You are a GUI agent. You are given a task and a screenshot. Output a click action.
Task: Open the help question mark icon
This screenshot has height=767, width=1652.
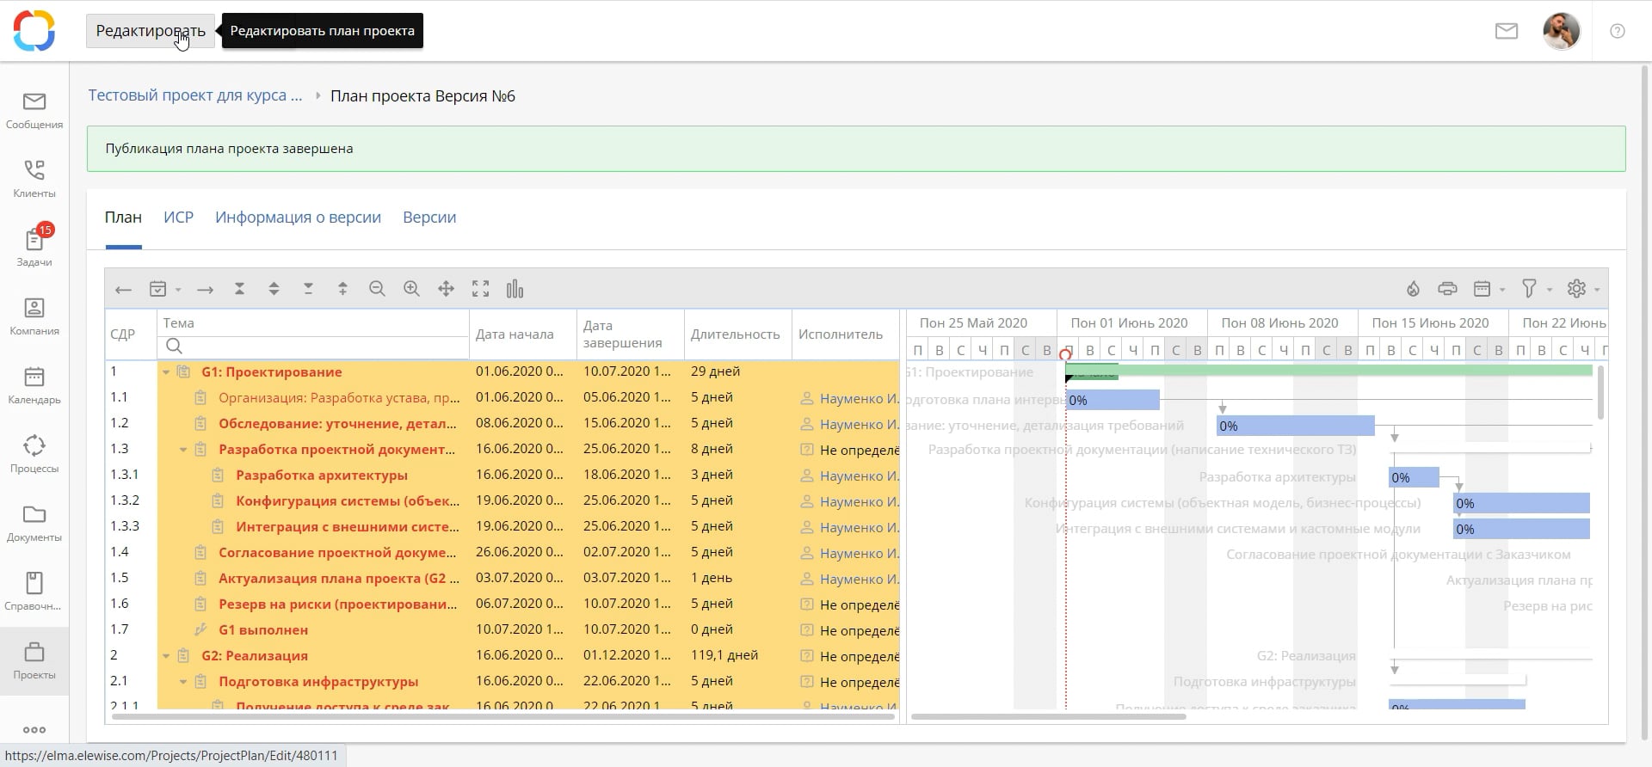coord(1618,31)
